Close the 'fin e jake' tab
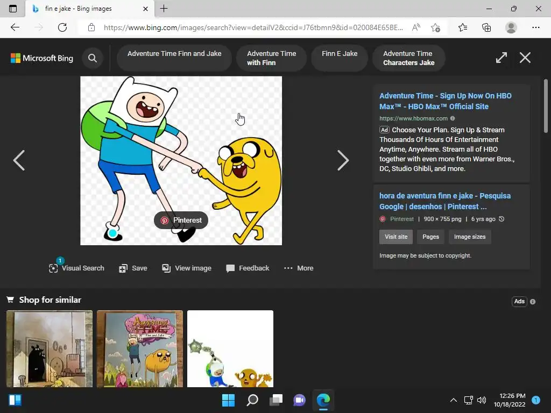This screenshot has height=413, width=551. pos(145,9)
